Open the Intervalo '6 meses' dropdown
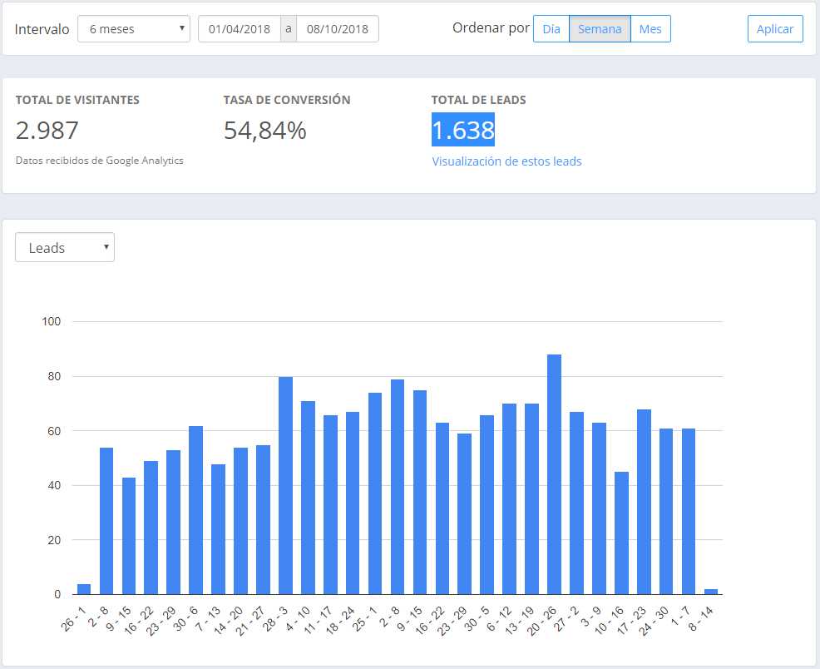Image resolution: width=820 pixels, height=669 pixels. [133, 29]
